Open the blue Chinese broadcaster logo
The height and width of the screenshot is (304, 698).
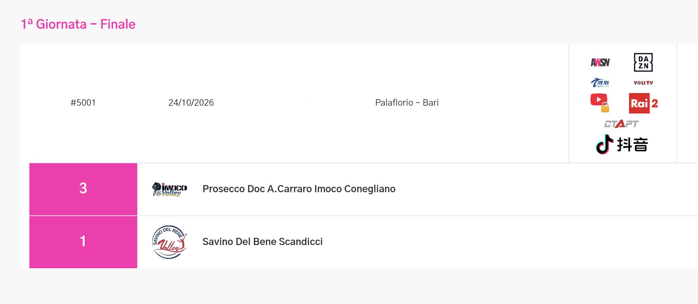click(x=600, y=83)
